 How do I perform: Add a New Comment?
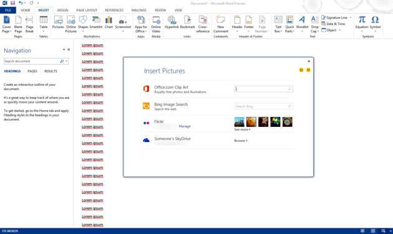coord(221,24)
